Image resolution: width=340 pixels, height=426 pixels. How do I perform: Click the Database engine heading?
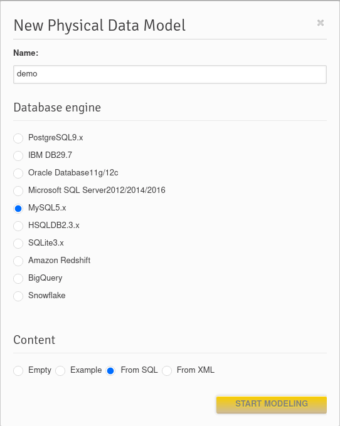click(x=57, y=108)
